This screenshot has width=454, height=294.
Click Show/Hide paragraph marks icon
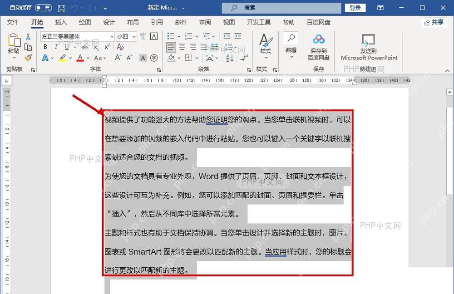(x=244, y=58)
